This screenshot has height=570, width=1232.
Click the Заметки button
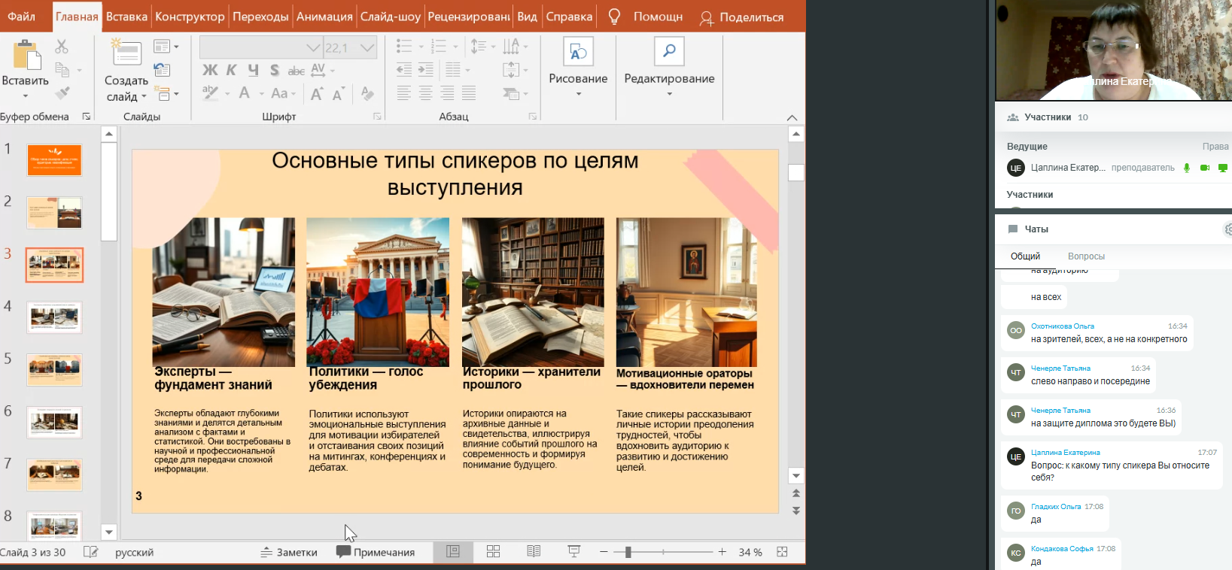pyautogui.click(x=289, y=552)
